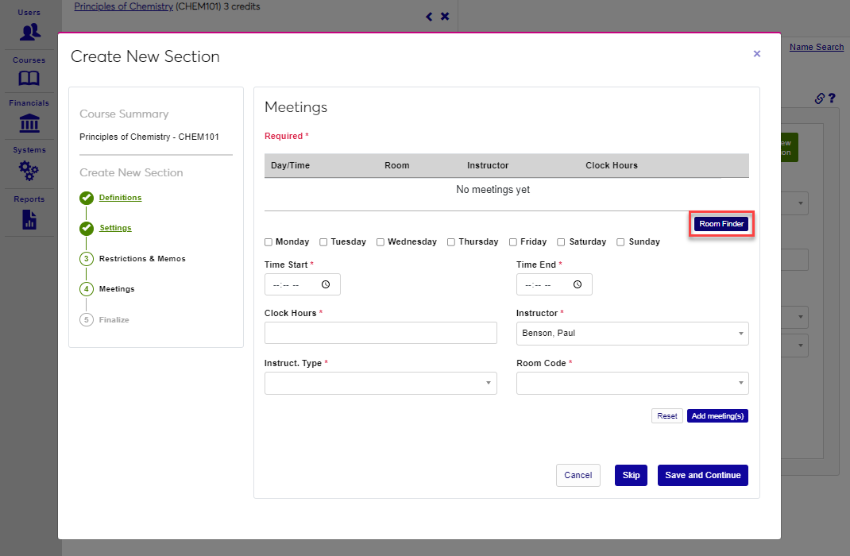Click the help question mark icon
This screenshot has height=556, width=850.
tap(832, 98)
